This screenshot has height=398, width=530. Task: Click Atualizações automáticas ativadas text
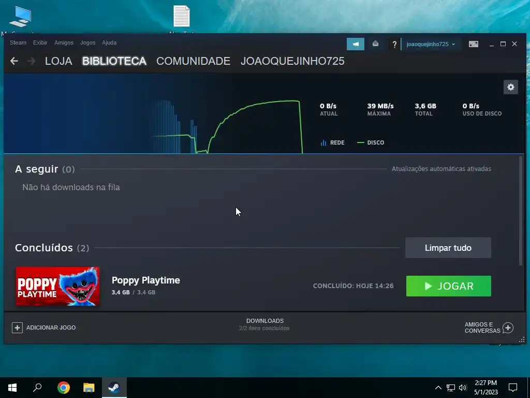(x=441, y=169)
